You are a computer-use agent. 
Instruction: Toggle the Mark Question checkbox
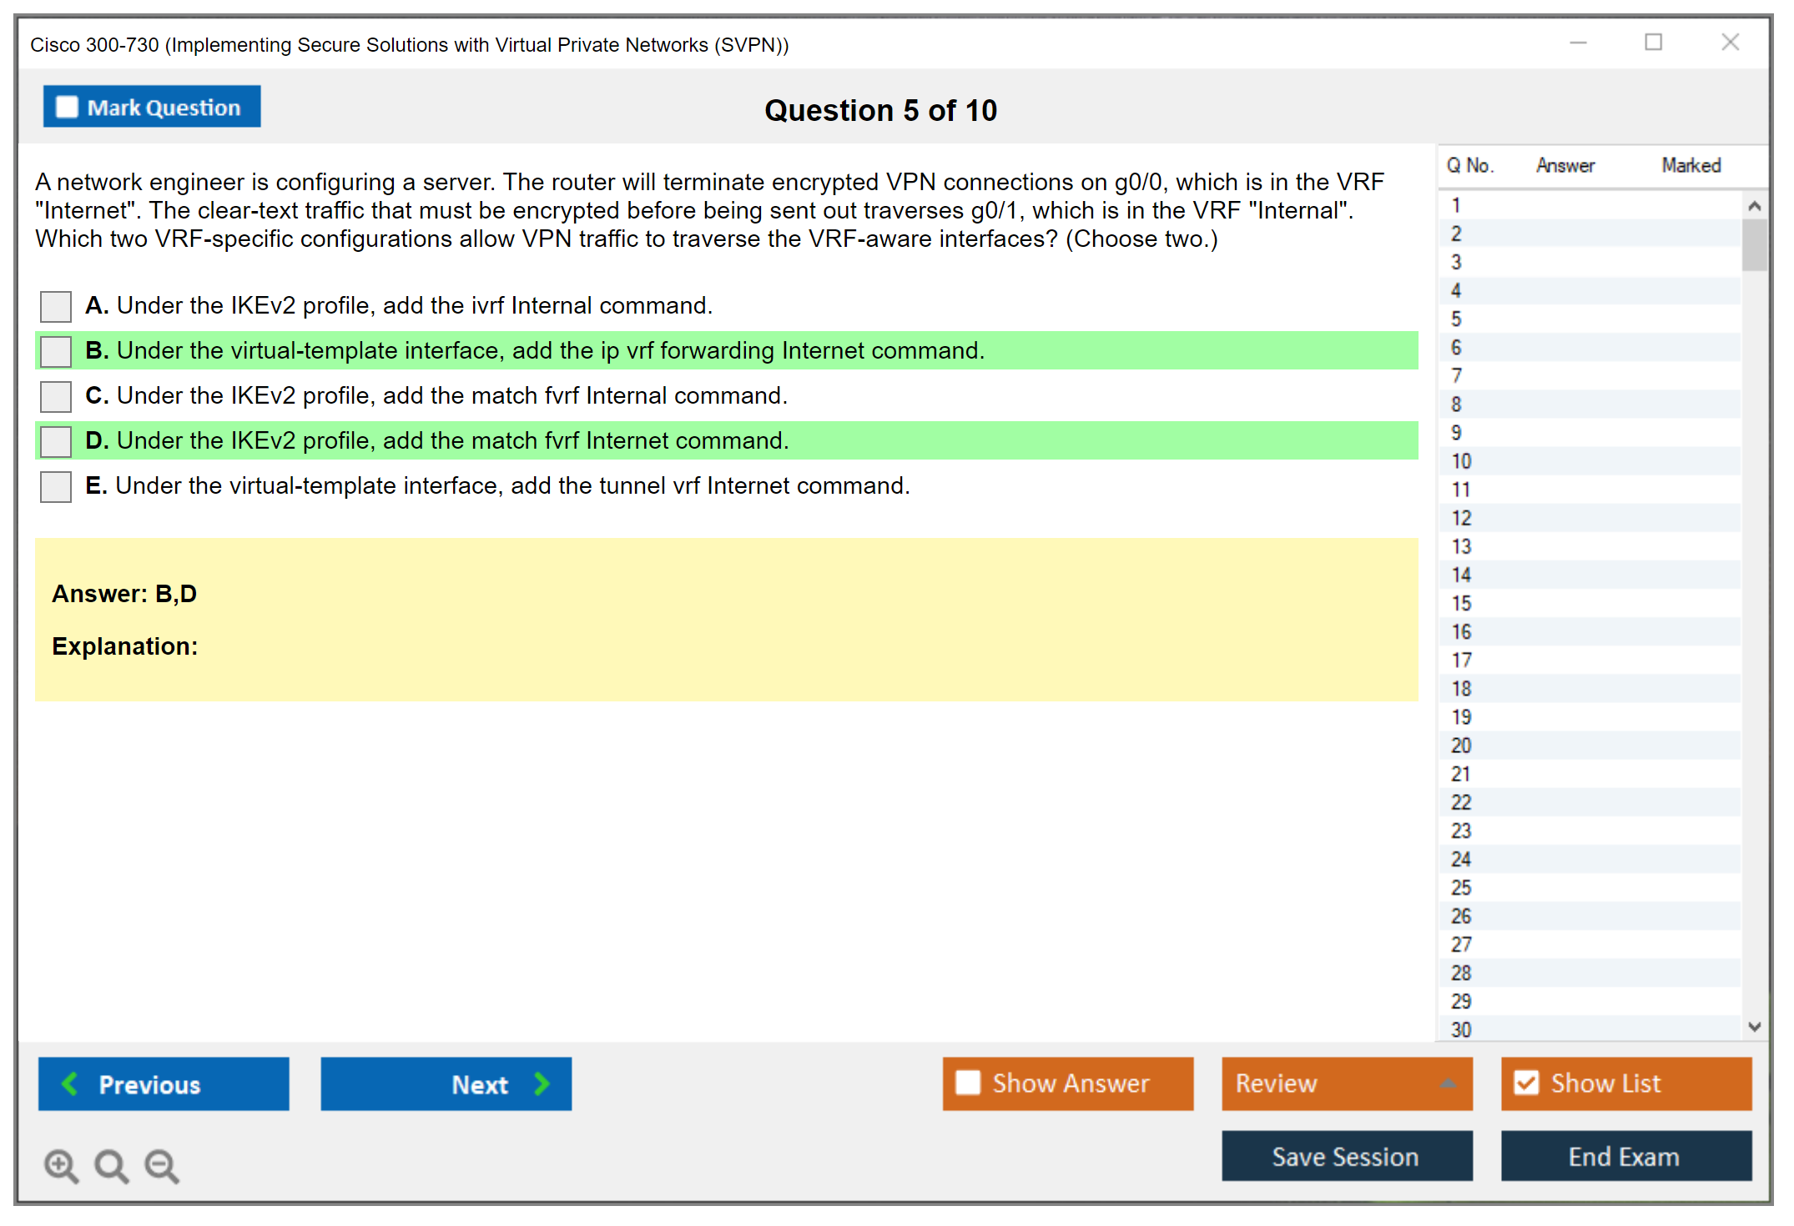(x=67, y=108)
